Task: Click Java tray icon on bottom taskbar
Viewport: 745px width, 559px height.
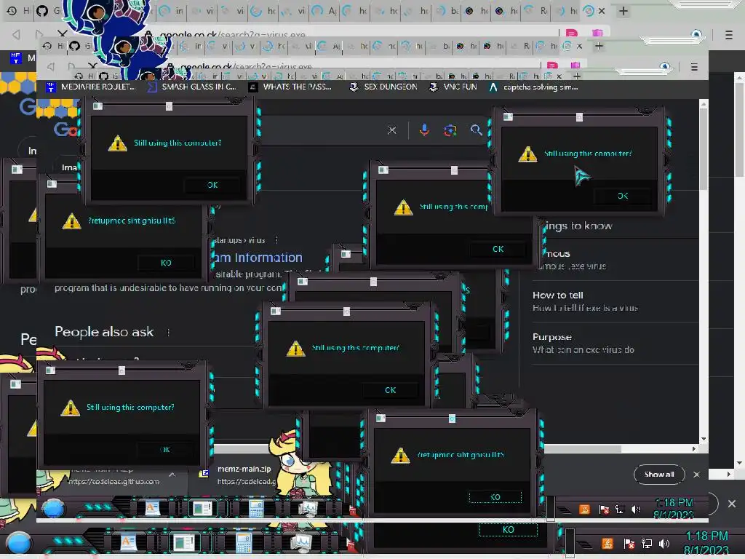Action: pos(607,543)
